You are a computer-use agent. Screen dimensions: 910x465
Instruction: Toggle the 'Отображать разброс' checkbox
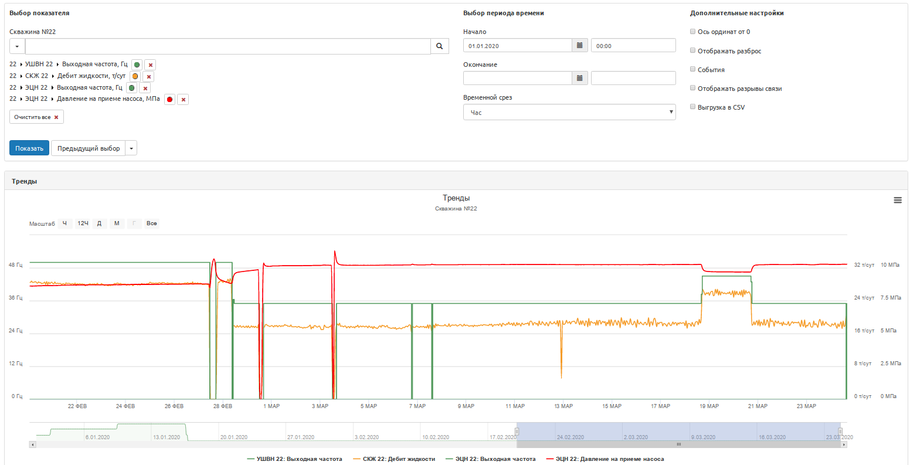(693, 51)
